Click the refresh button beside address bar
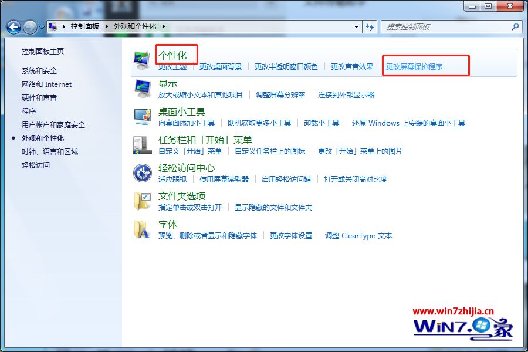The width and height of the screenshot is (528, 352). coord(370,27)
